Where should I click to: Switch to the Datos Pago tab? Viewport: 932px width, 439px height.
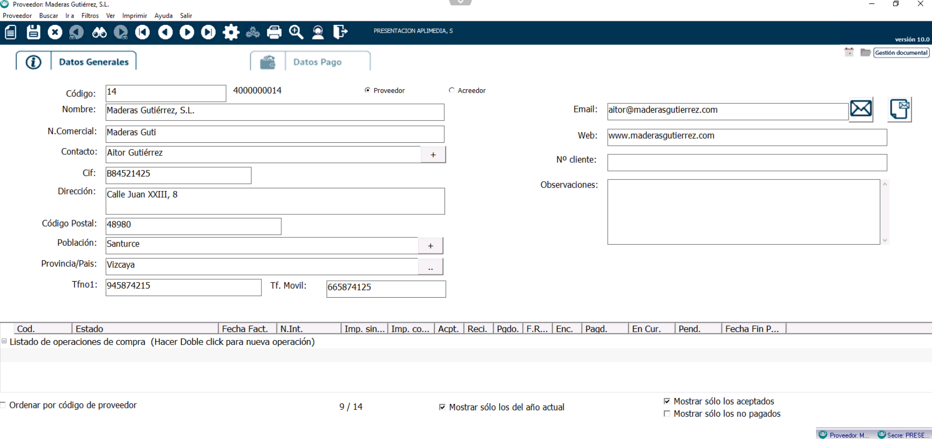[317, 62]
